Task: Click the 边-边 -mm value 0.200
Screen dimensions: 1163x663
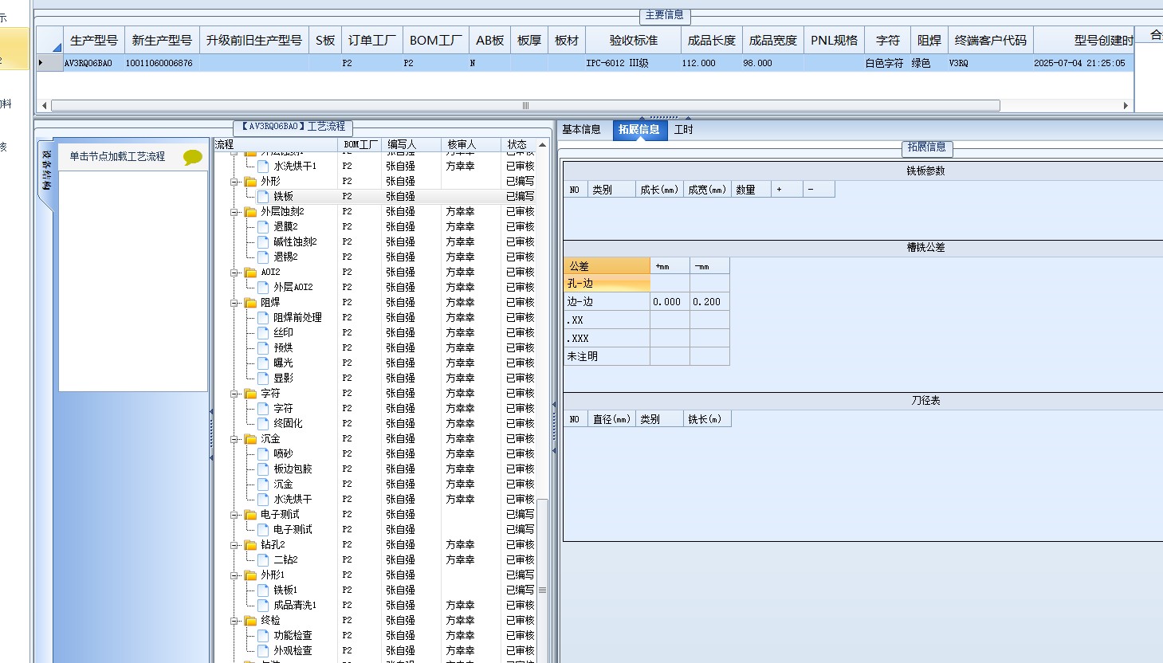Action: click(x=709, y=302)
